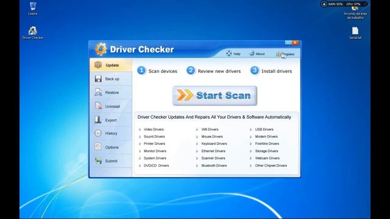Click step 2 Review new drivers label
This screenshot has height=219, width=390.
tap(219, 71)
